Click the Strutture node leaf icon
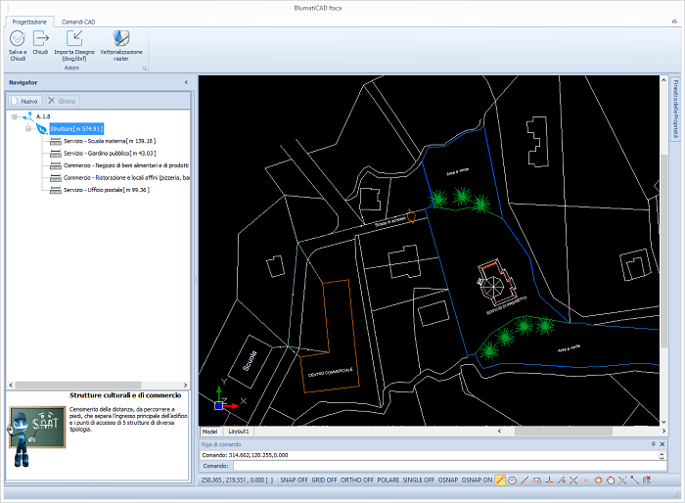The height and width of the screenshot is (503, 685). click(41, 129)
